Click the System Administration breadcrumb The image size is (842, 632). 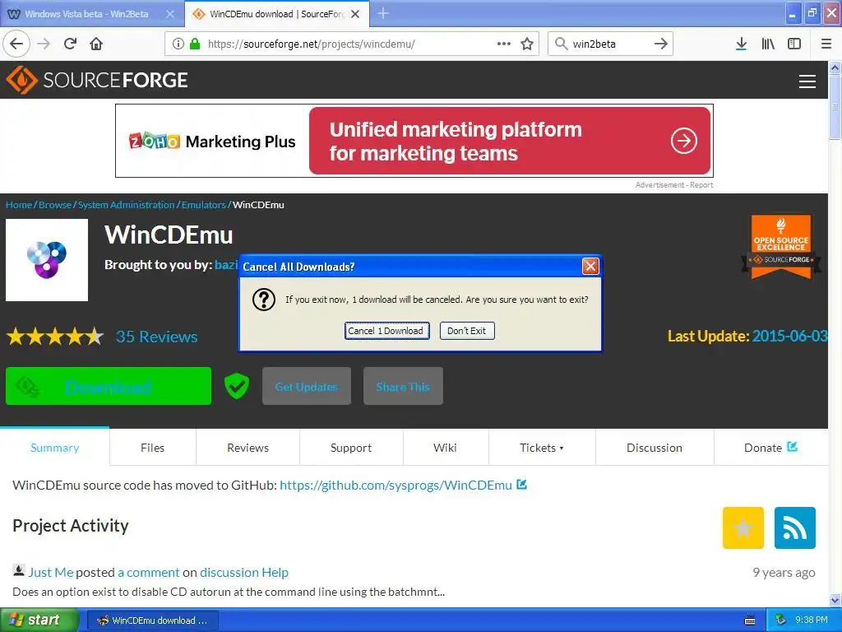pos(126,205)
